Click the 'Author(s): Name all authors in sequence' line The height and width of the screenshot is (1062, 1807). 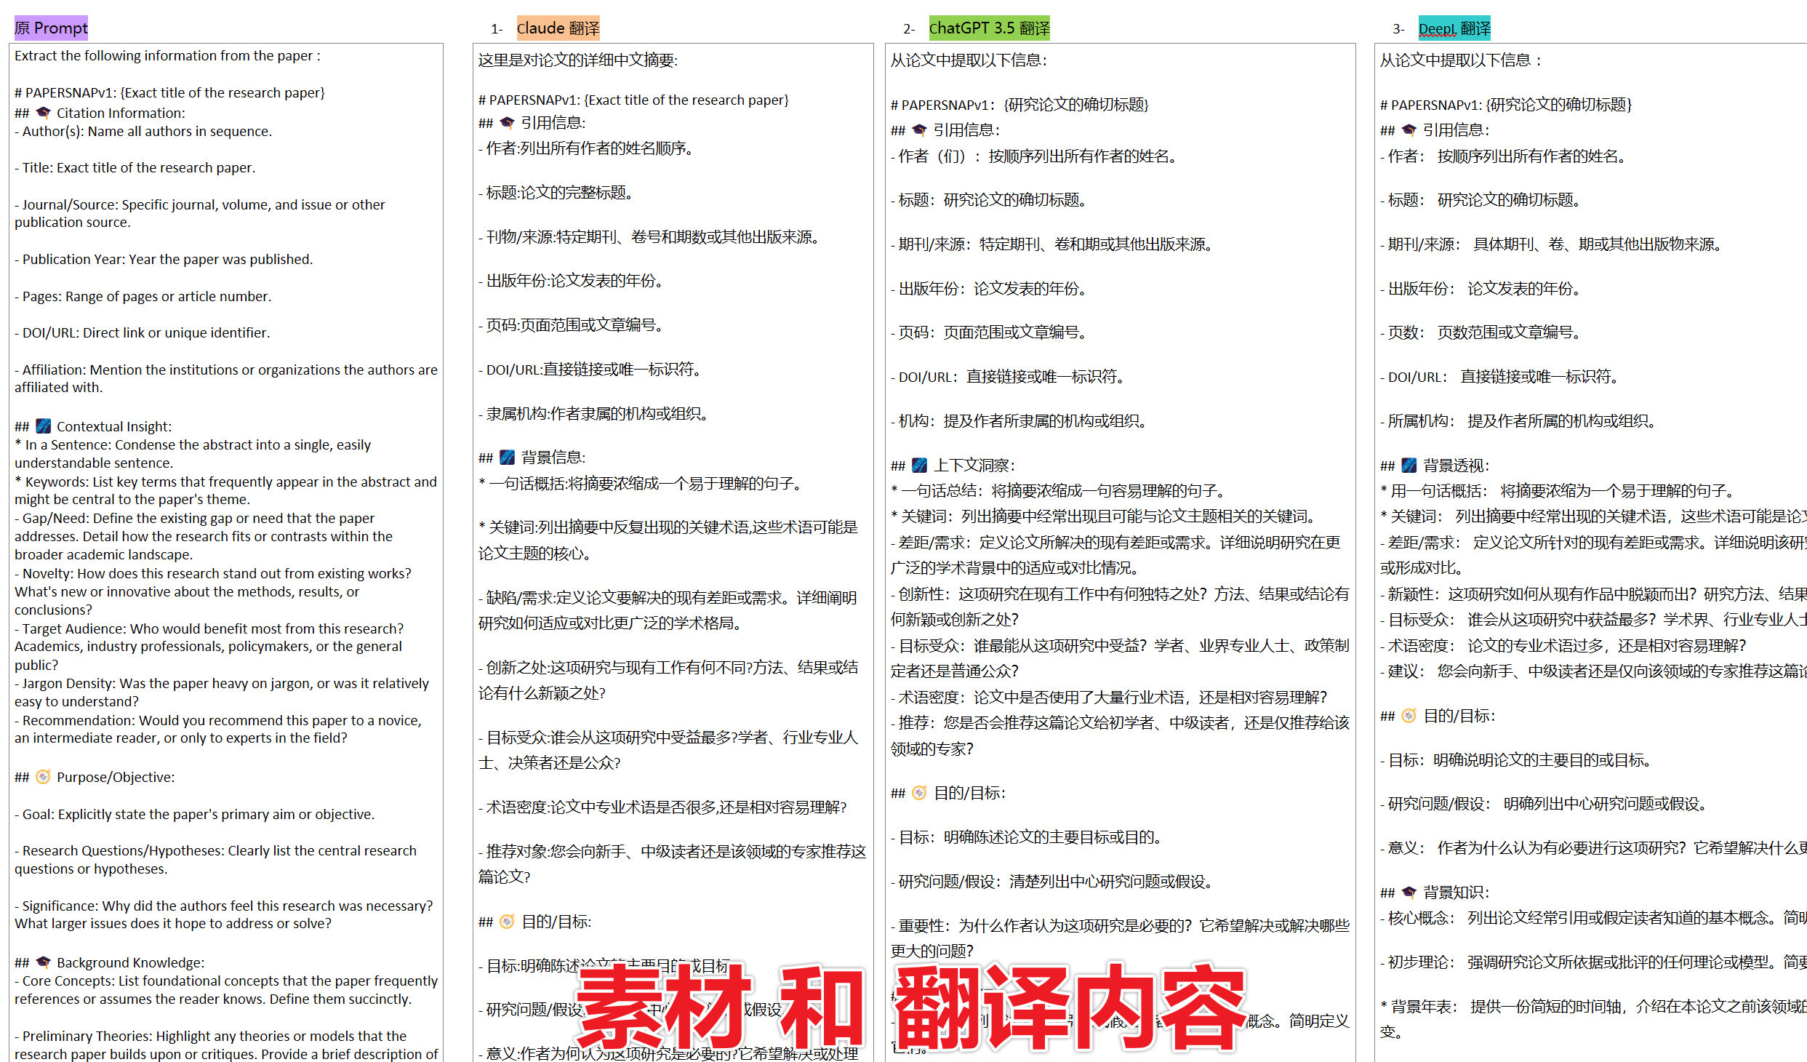coord(143,132)
